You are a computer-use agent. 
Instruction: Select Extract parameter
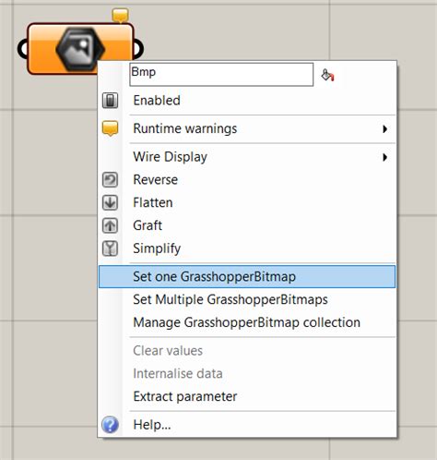coord(185,396)
